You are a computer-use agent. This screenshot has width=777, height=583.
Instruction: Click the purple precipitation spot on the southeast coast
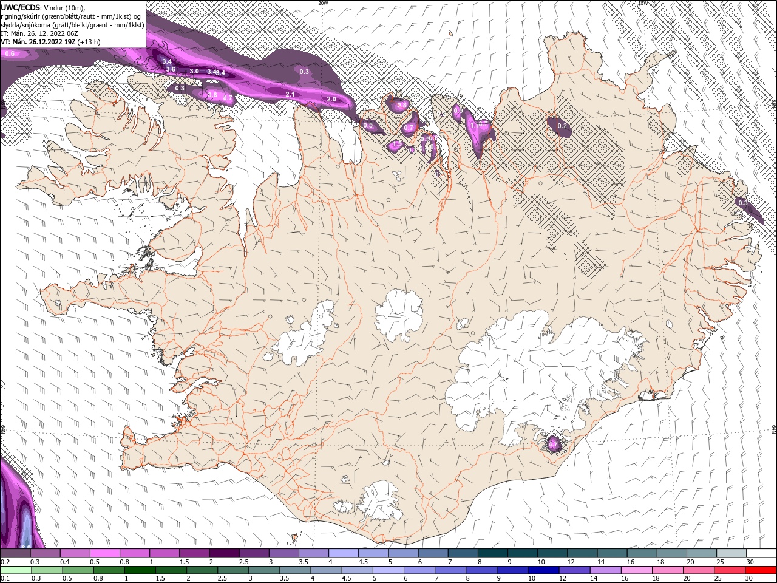point(553,443)
